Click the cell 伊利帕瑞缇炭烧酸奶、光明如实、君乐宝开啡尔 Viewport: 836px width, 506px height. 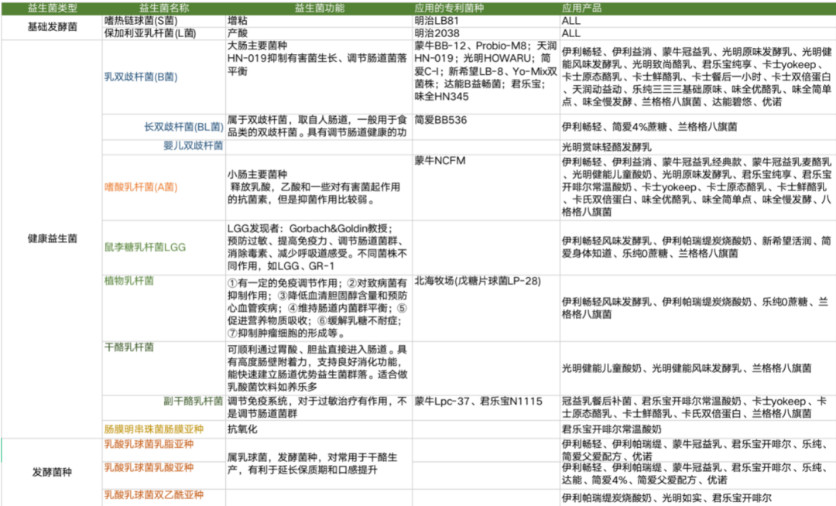(x=697, y=497)
